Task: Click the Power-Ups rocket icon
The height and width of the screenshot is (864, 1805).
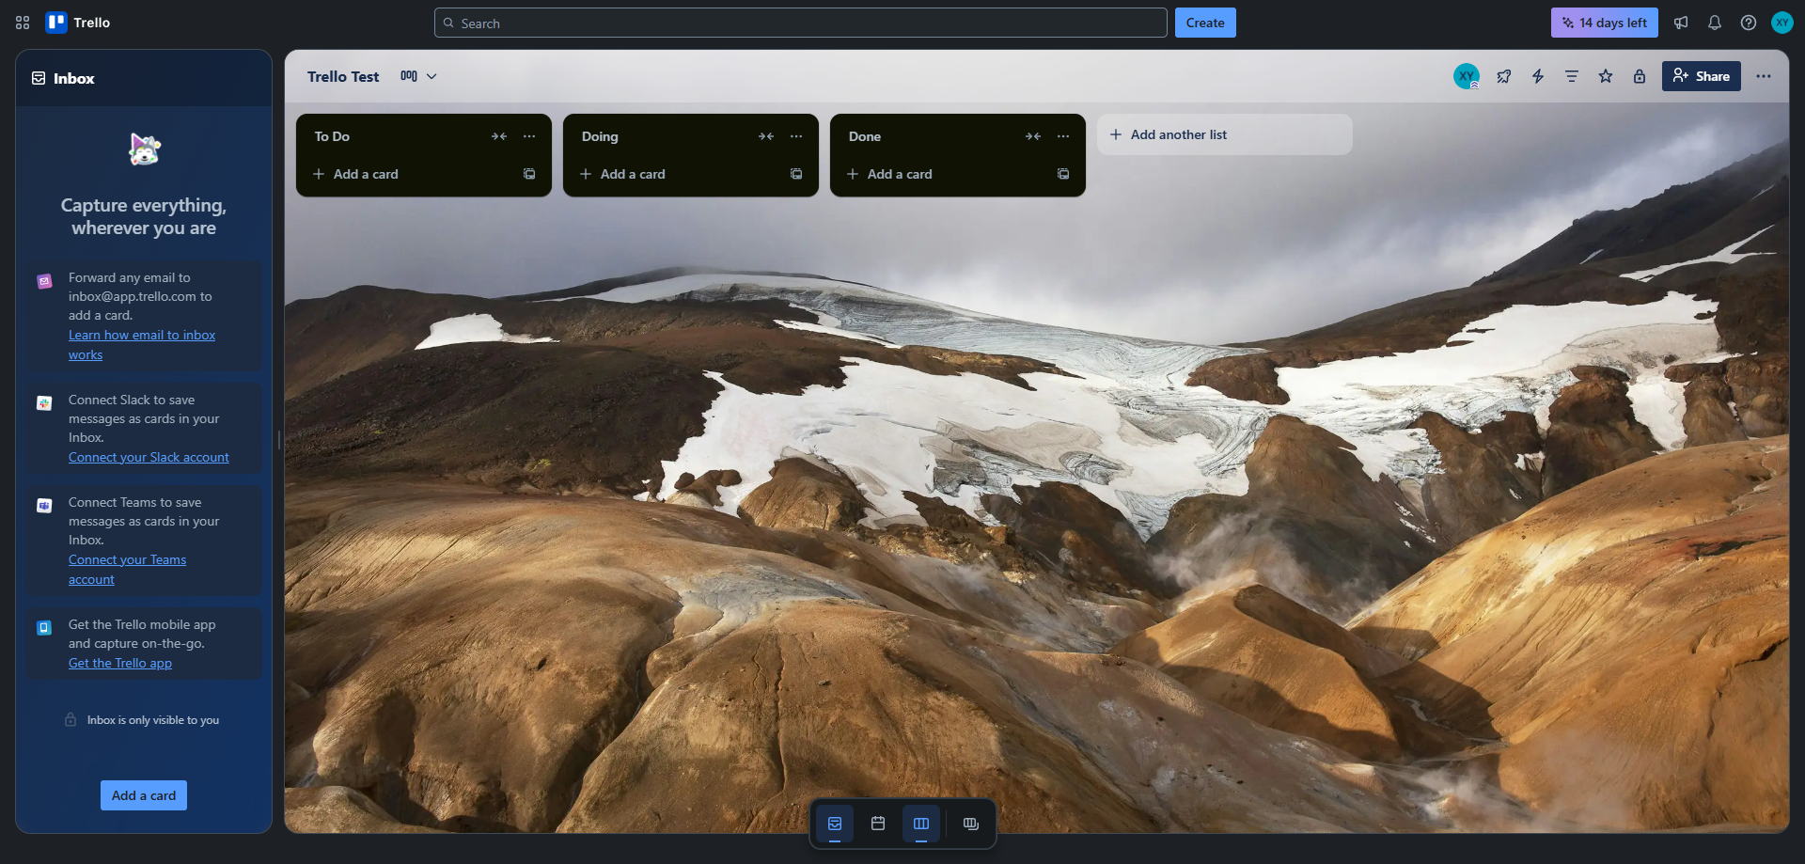Action: pos(1504,76)
